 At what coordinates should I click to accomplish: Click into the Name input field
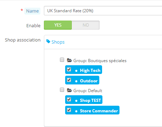[x=103, y=11]
